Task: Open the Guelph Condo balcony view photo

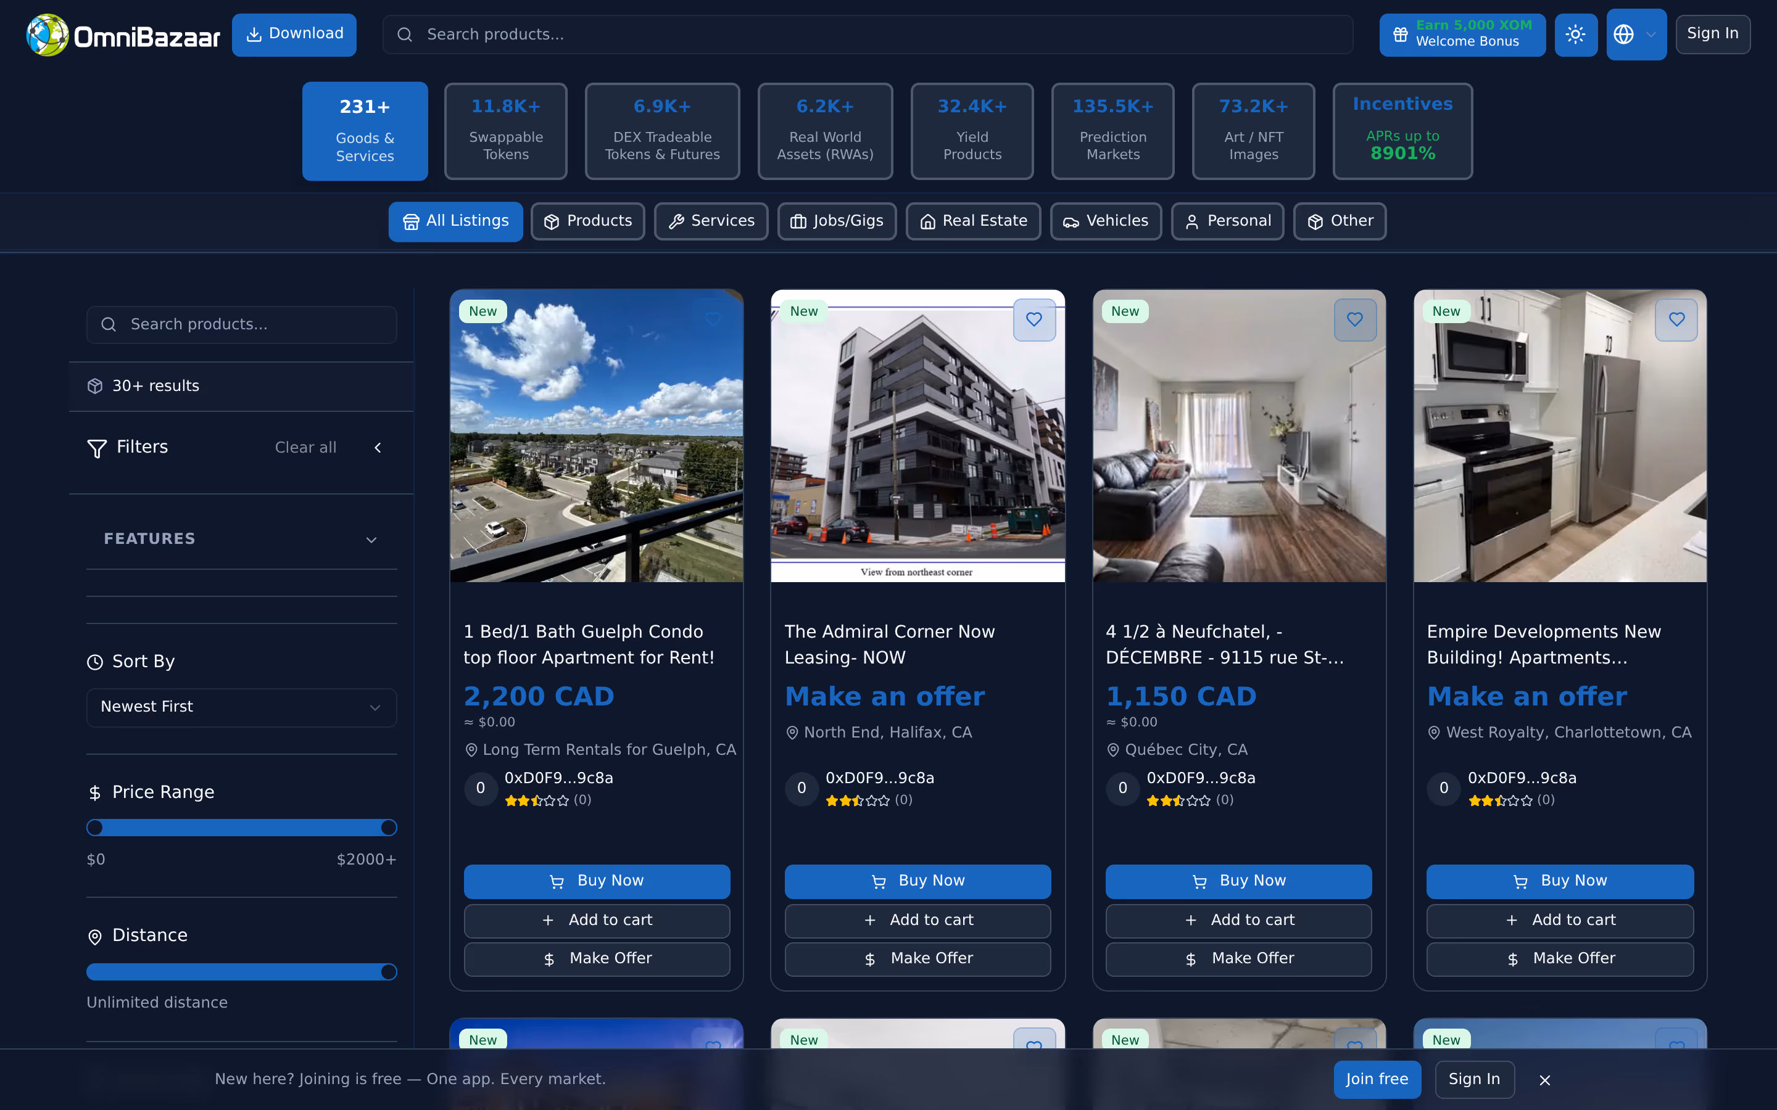Action: tap(596, 436)
